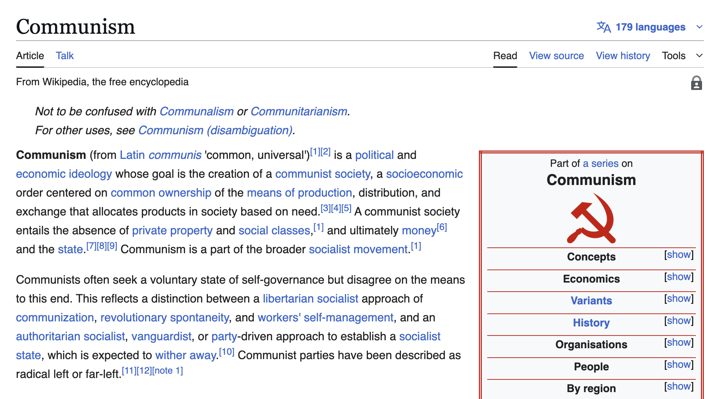The height and width of the screenshot is (399, 714).
Task: Click the red hammer and sickle image
Action: click(x=591, y=218)
